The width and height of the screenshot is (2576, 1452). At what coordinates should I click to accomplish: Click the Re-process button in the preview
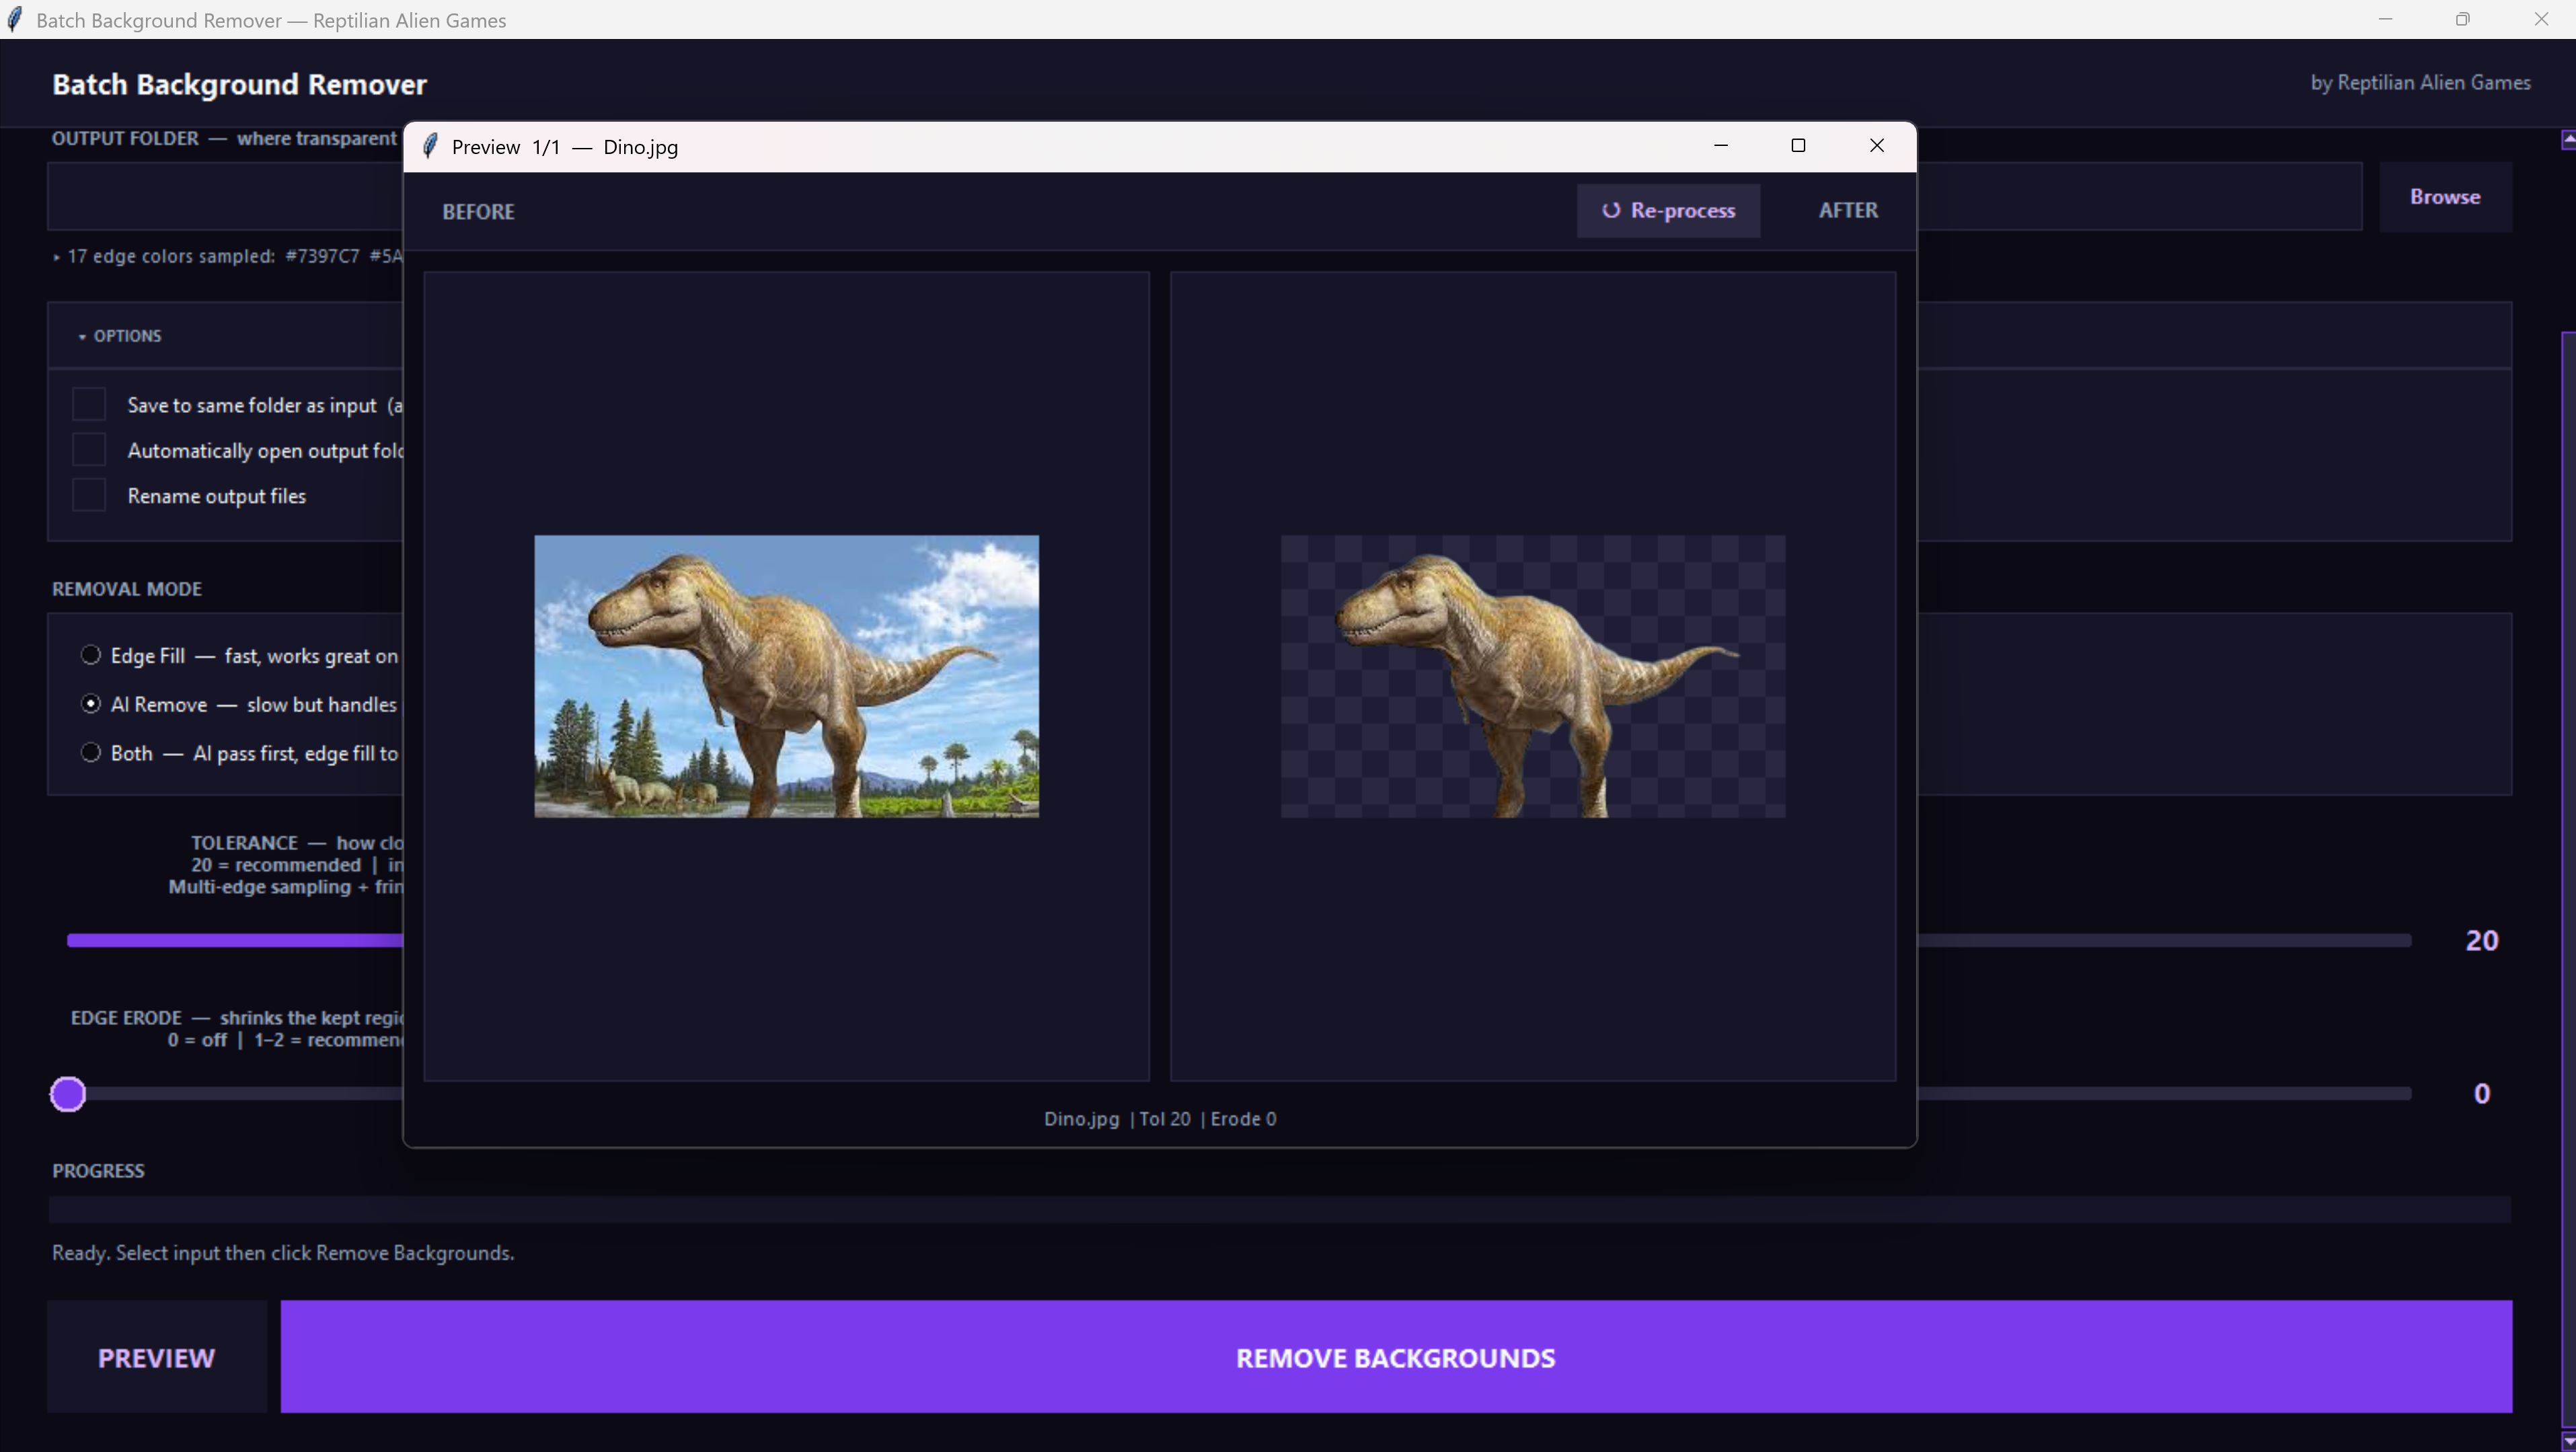click(x=1668, y=210)
